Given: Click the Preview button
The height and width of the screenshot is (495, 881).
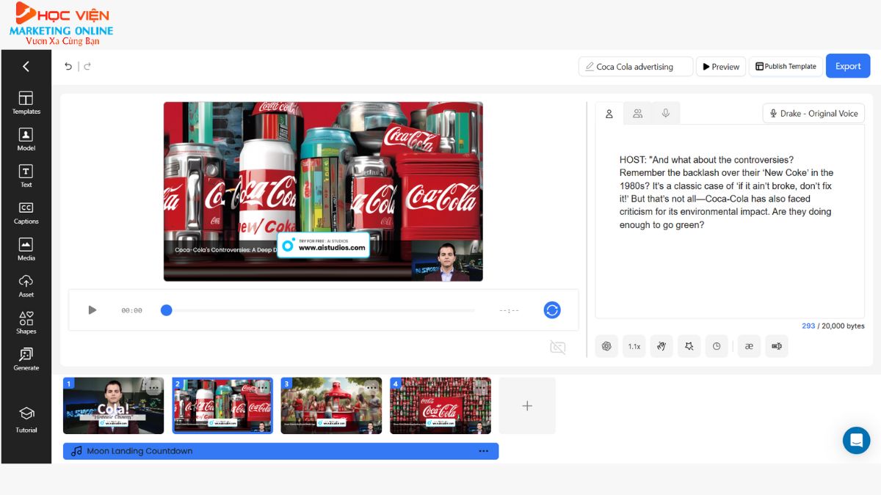Looking at the screenshot, I should tap(721, 67).
